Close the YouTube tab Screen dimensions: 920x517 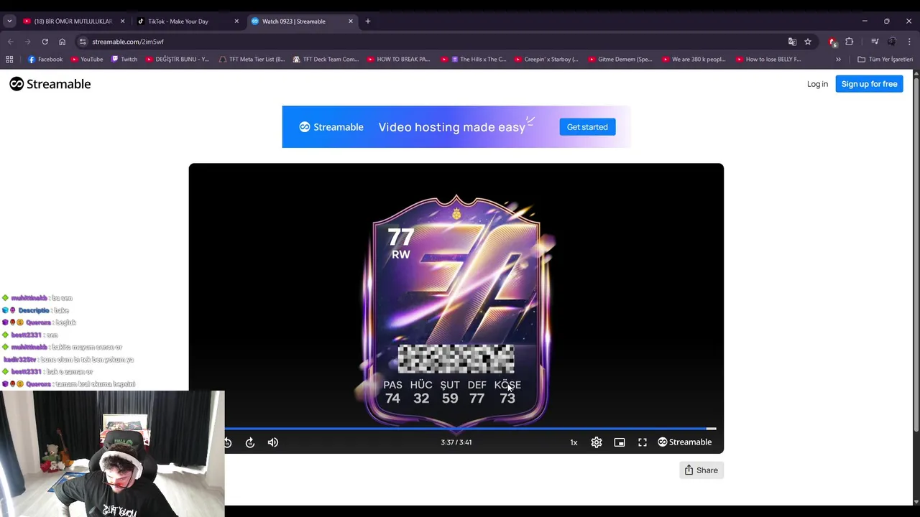coord(122,22)
